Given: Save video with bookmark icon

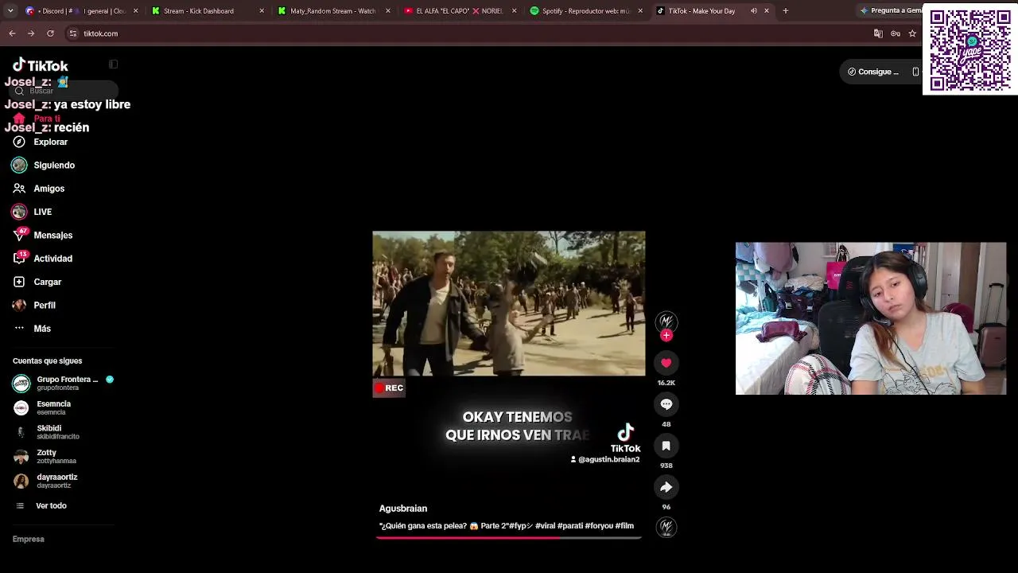Looking at the screenshot, I should click(x=666, y=446).
